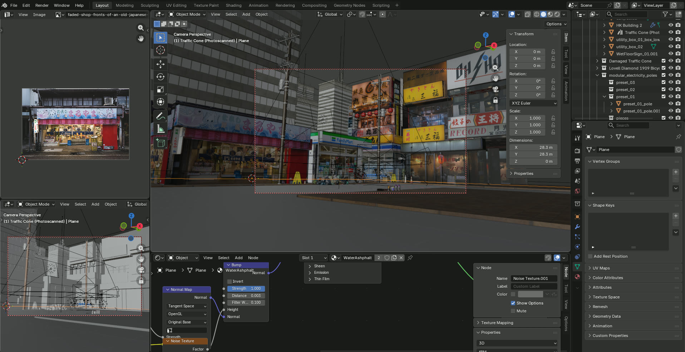Toggle X-ray in the main viewport header
This screenshot has width=685, height=352.
pyautogui.click(x=527, y=14)
